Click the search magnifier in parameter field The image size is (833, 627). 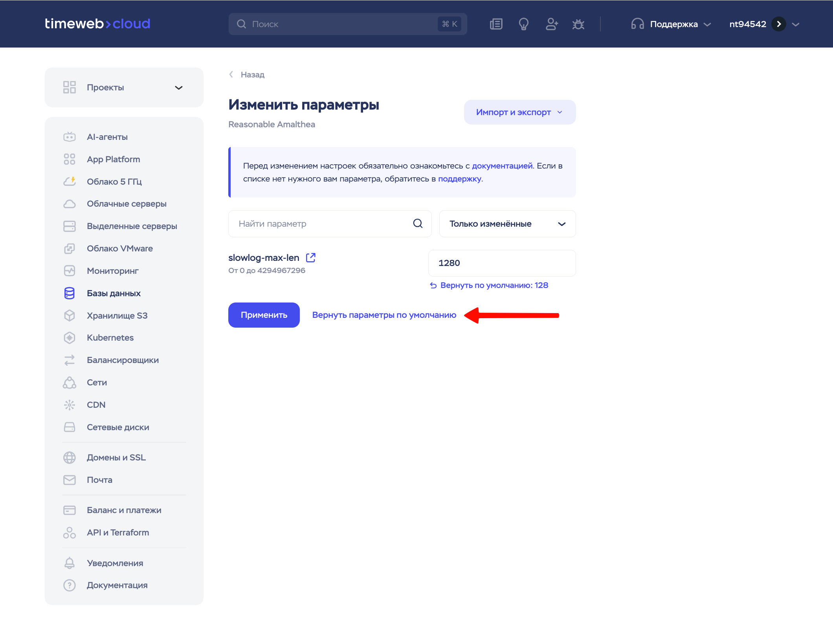[418, 224]
